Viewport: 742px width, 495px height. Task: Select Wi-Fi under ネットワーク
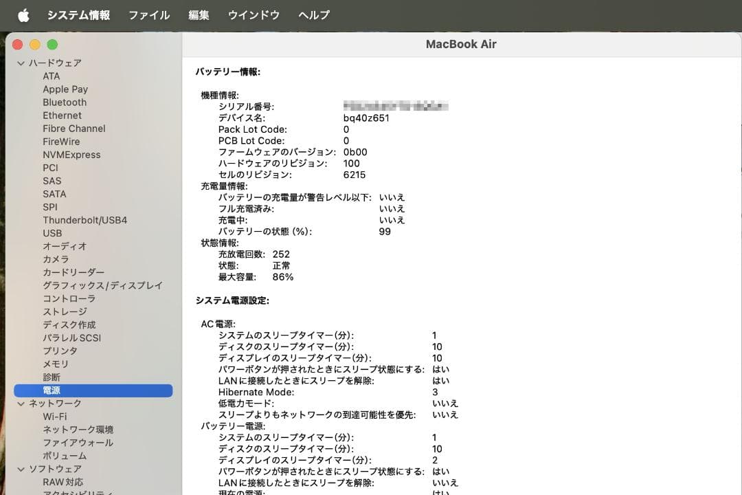[54, 416]
